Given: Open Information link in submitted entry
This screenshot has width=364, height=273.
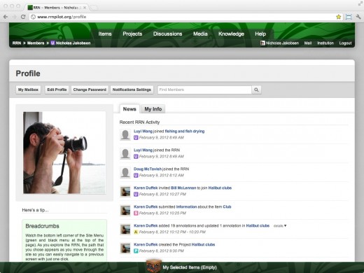Looking at the screenshot, I should pyautogui.click(x=186, y=206).
